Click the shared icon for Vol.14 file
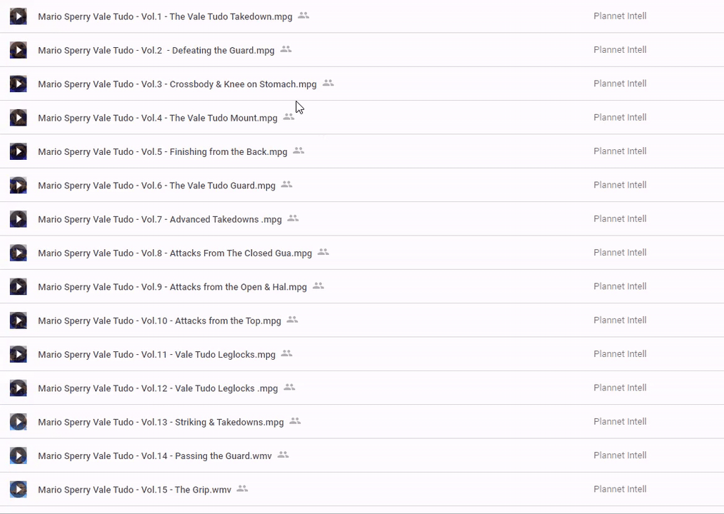This screenshot has width=724, height=514. [x=283, y=455]
